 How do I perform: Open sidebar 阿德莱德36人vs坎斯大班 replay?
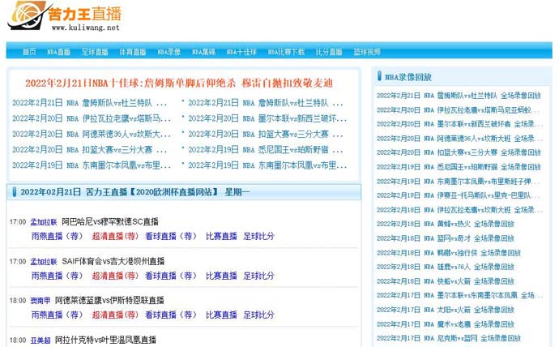(460, 139)
